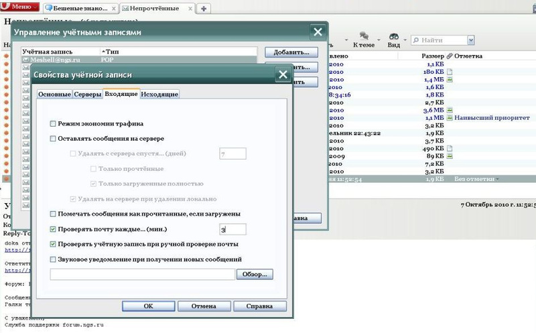Image resolution: width=536 pixels, height=333 pixels.
Task: Toggle Проверять учётную запись при ручной проверке
Action: [x=53, y=244]
